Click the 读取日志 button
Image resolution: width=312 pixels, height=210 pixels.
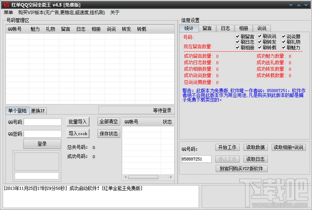tap(255, 159)
